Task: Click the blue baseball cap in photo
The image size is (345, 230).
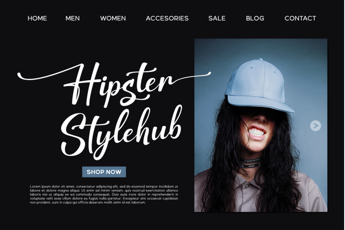Action: [x=259, y=86]
